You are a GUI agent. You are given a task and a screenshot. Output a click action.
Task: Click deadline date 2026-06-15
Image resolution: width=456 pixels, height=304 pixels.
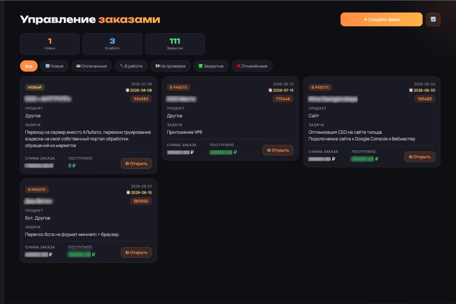pos(141,193)
